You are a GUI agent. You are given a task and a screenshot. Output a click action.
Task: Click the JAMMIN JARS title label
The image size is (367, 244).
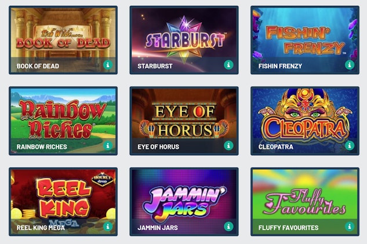point(158,228)
